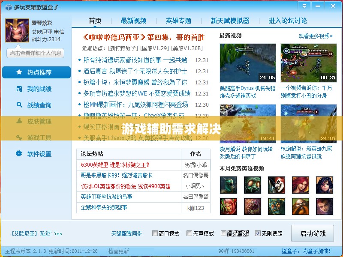Open the 观看更多视频 link
Screen dimensions: 343x257
click(316, 36)
